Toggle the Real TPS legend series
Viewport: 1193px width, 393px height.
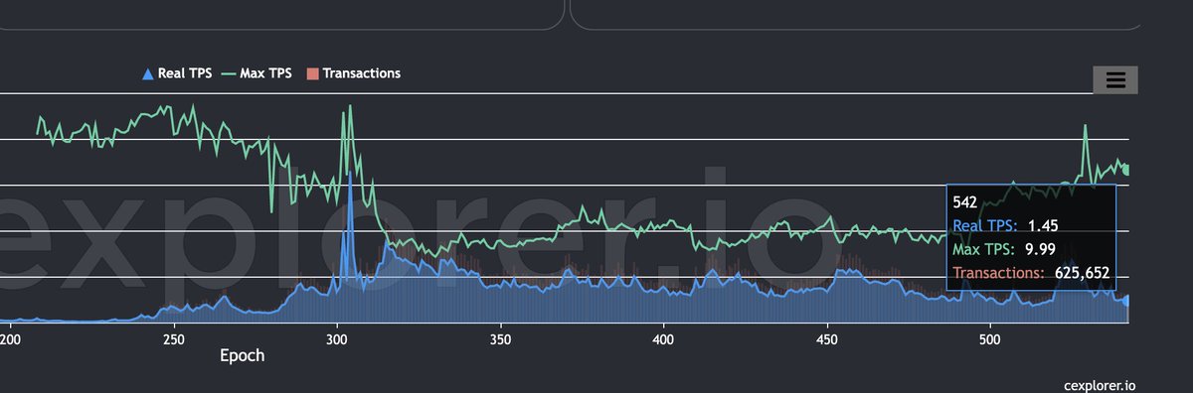(x=178, y=73)
